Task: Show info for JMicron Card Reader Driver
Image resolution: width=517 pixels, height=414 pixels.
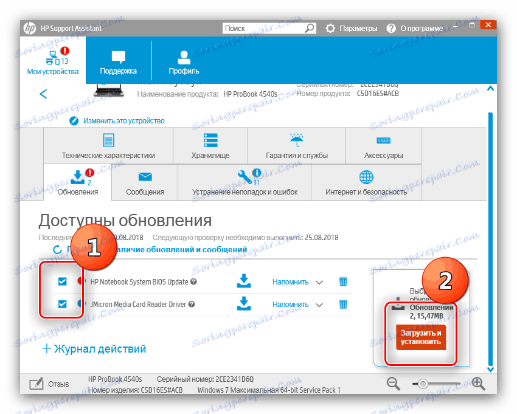Action: 192,304
